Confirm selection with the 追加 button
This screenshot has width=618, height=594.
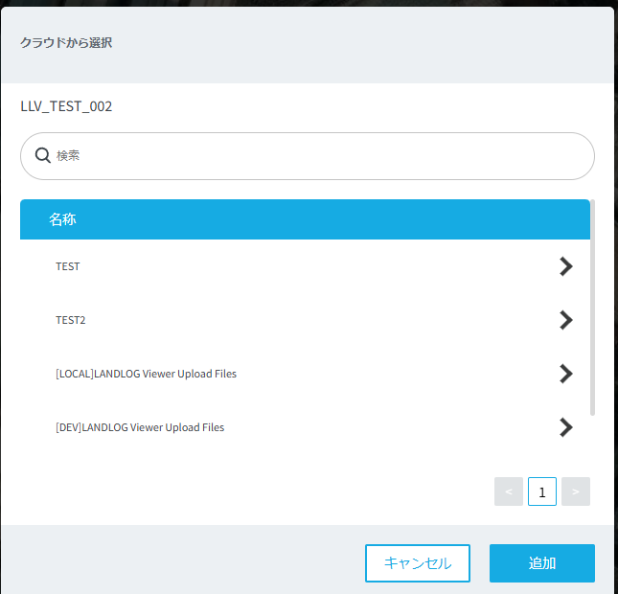point(541,563)
